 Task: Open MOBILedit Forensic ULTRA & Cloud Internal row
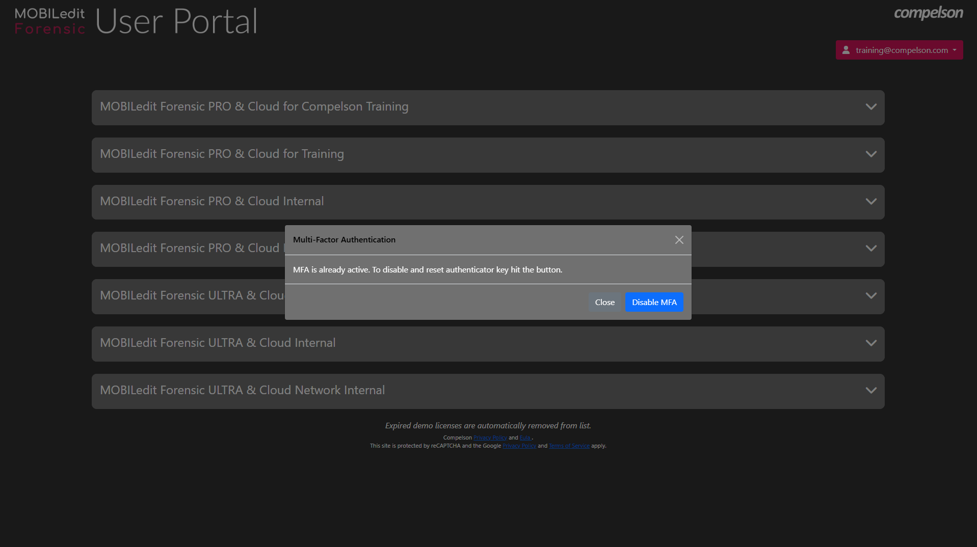(x=218, y=343)
